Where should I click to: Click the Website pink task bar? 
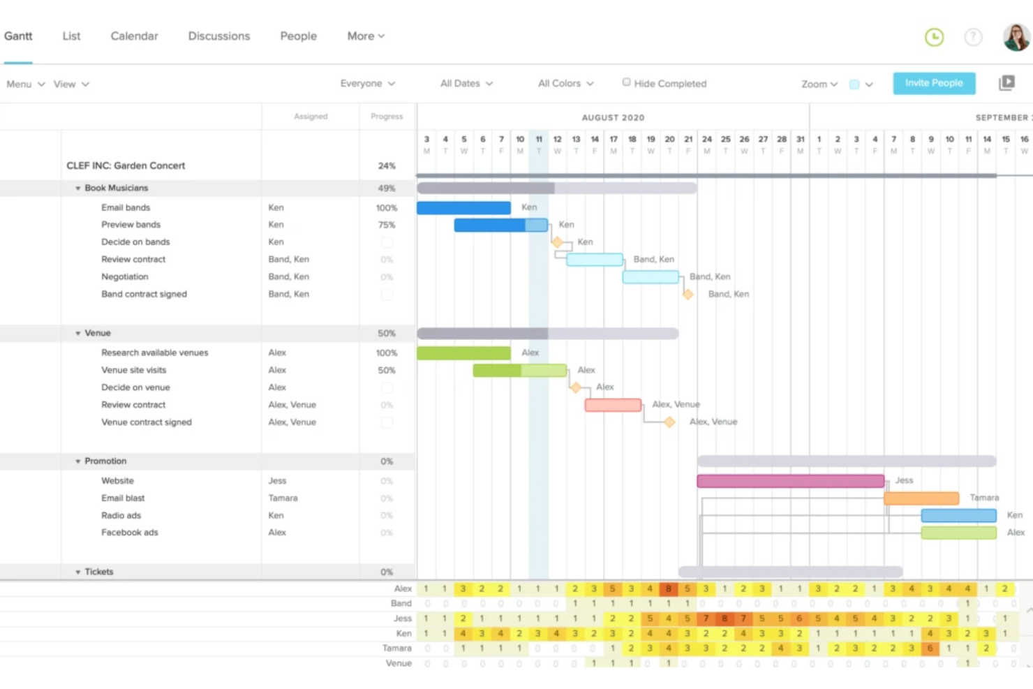tap(790, 481)
